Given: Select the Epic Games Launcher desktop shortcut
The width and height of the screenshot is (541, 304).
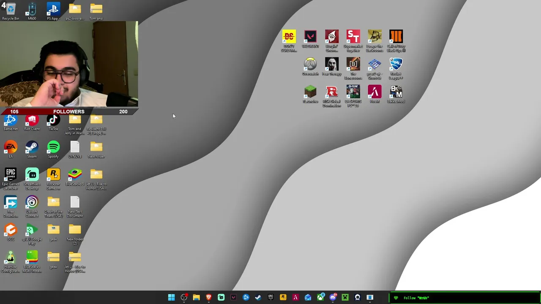Looking at the screenshot, I should pos(11,179).
